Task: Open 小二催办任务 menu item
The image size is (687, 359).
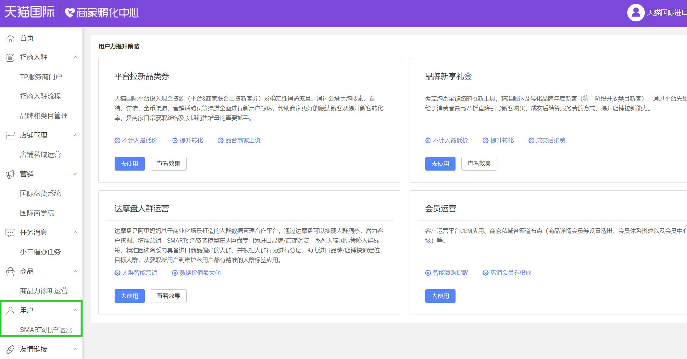Action: 41,252
